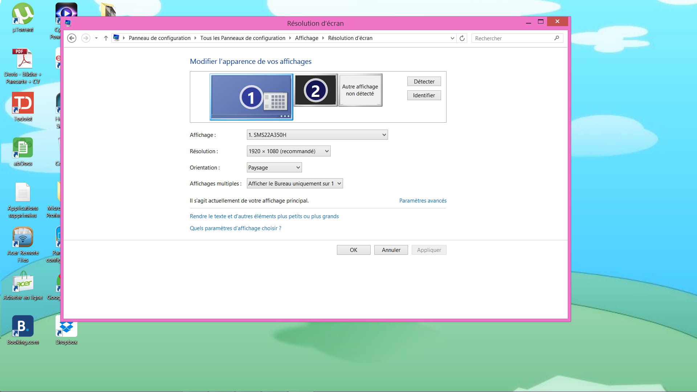Click the forward navigation arrow
697x392 pixels.
[x=86, y=38]
